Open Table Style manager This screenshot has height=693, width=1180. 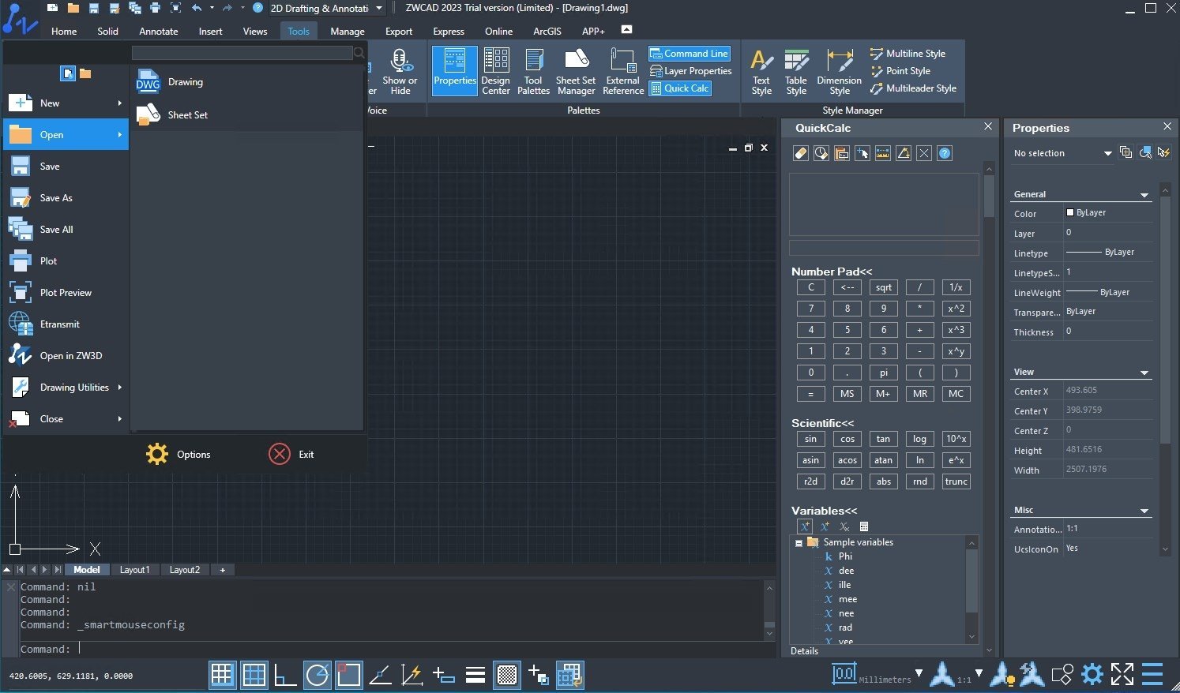point(796,71)
